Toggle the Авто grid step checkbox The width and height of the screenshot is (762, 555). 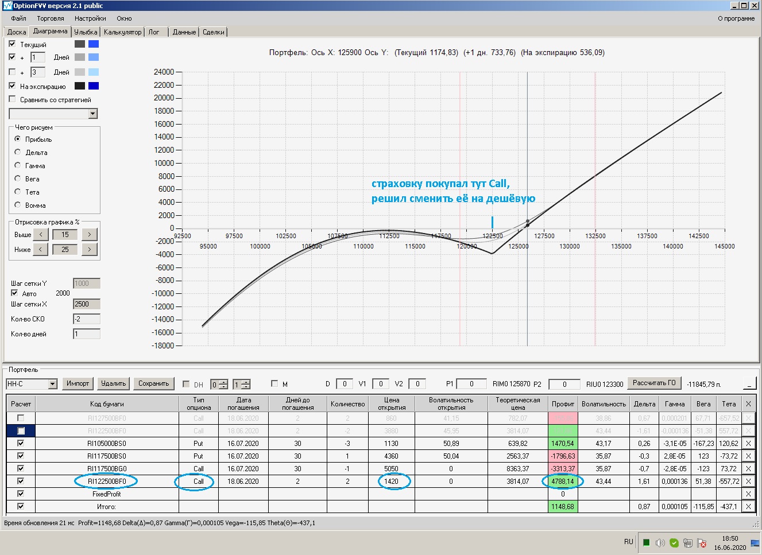click(14, 293)
